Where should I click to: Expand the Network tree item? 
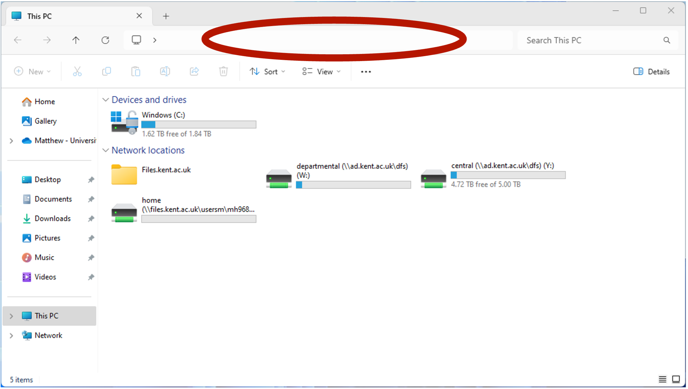11,335
